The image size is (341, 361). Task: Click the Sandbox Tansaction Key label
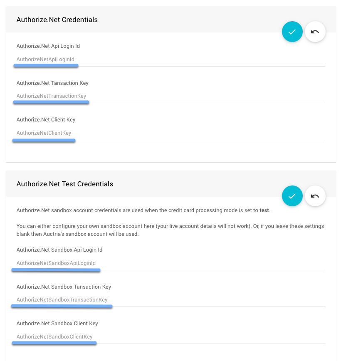[64, 287]
